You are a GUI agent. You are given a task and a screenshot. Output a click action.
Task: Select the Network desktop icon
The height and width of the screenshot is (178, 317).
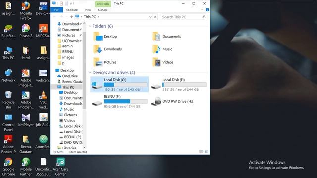coord(8,75)
